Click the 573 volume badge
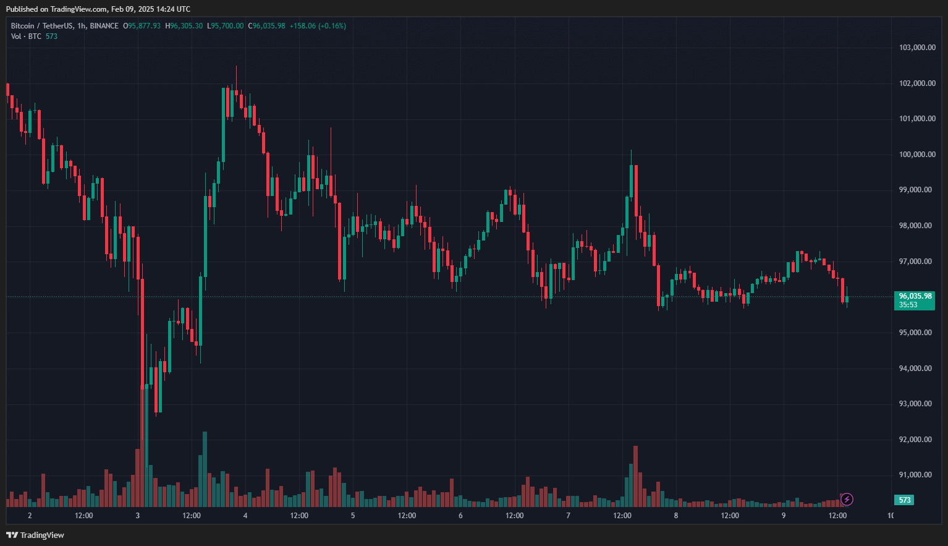The image size is (948, 546). pos(905,500)
